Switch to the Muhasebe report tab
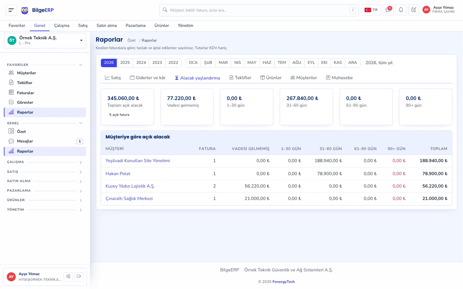This screenshot has height=289, width=463. [339, 78]
